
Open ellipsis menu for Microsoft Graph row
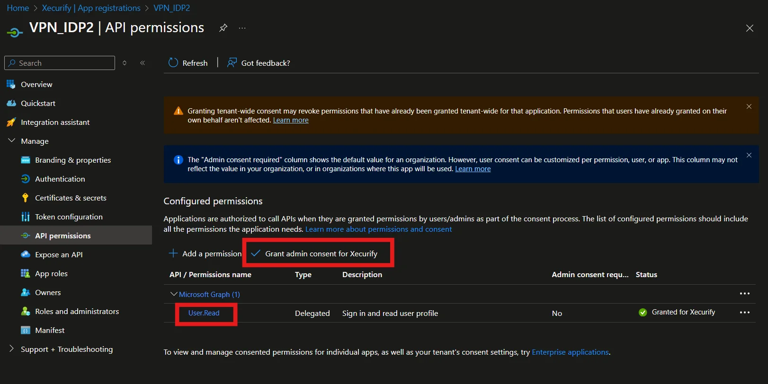pos(745,294)
